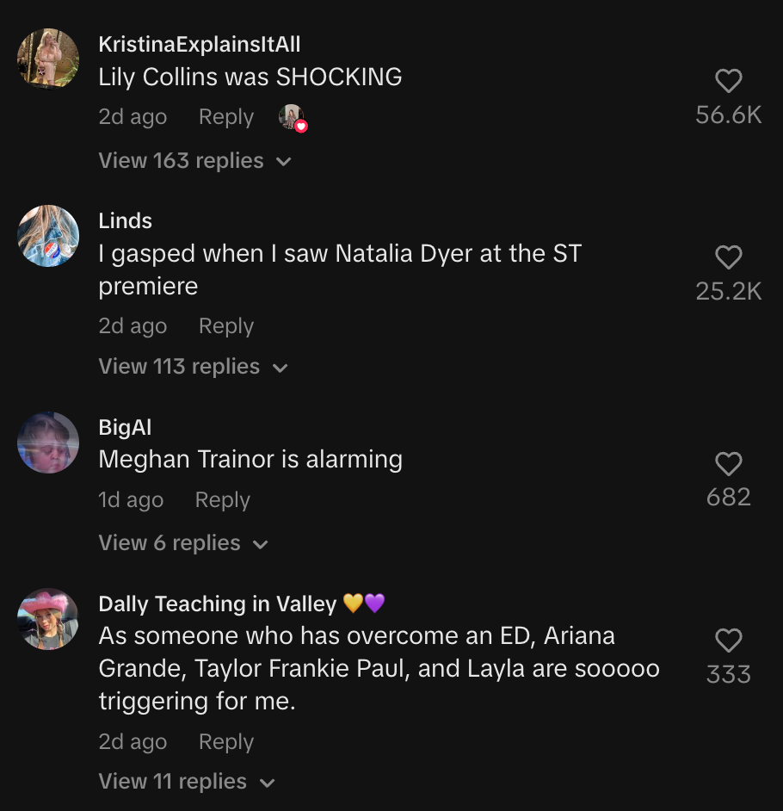Show the 6 replies under BigAl
The width and height of the screenshot is (783, 811).
(183, 543)
